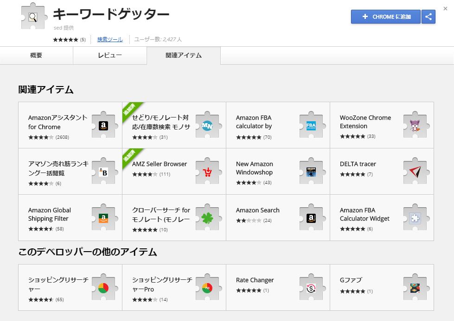Open the Amazon FBA Calculator Widget title
Screen dimensions: 454x321
click(365, 214)
